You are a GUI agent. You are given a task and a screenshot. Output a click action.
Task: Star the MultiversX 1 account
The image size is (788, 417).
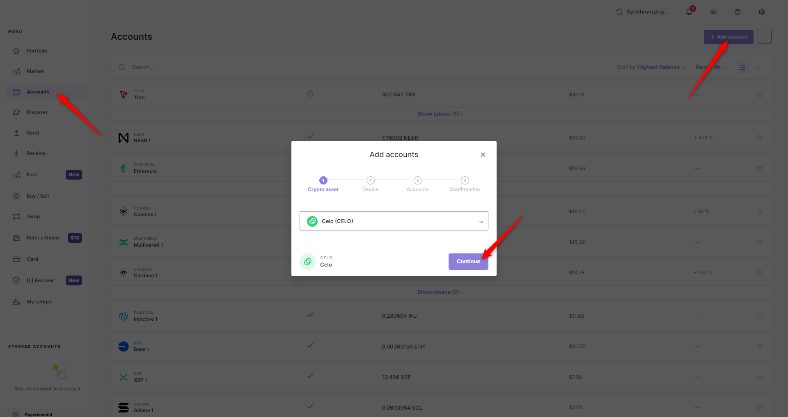tap(760, 242)
